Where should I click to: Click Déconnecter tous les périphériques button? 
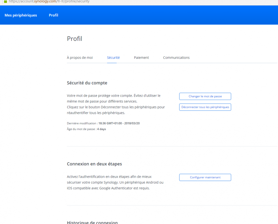[x=205, y=107]
